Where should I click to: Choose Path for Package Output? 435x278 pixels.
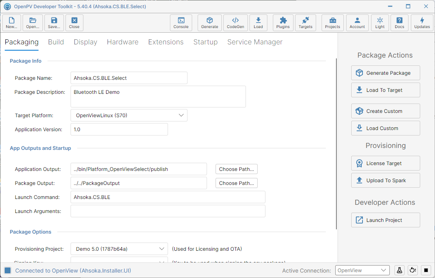point(237,183)
